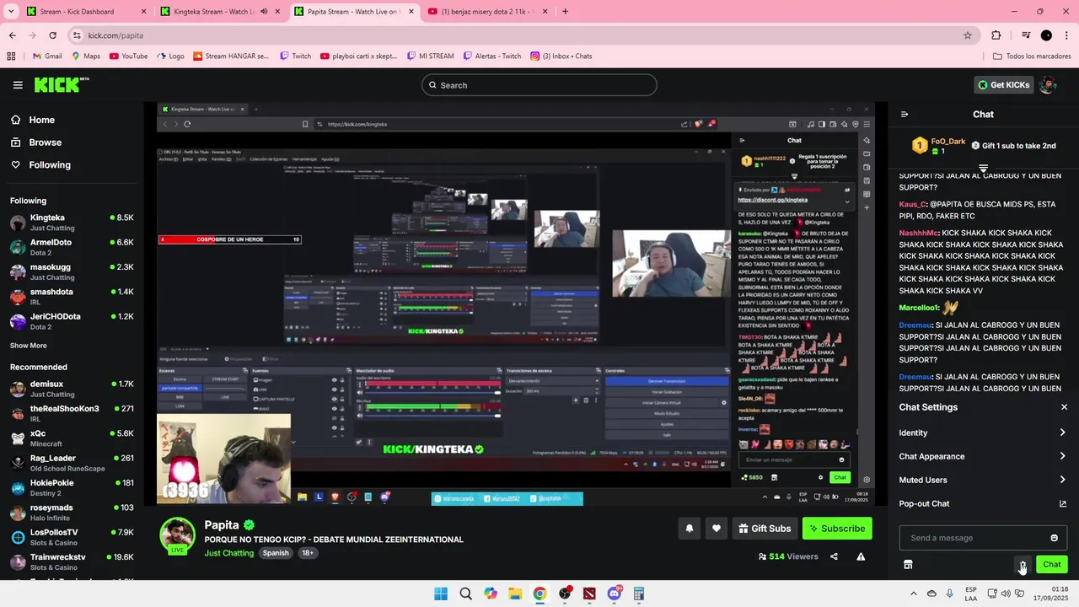The height and width of the screenshot is (607, 1079).
Task: Expand Identity chat settings
Action: click(x=983, y=432)
